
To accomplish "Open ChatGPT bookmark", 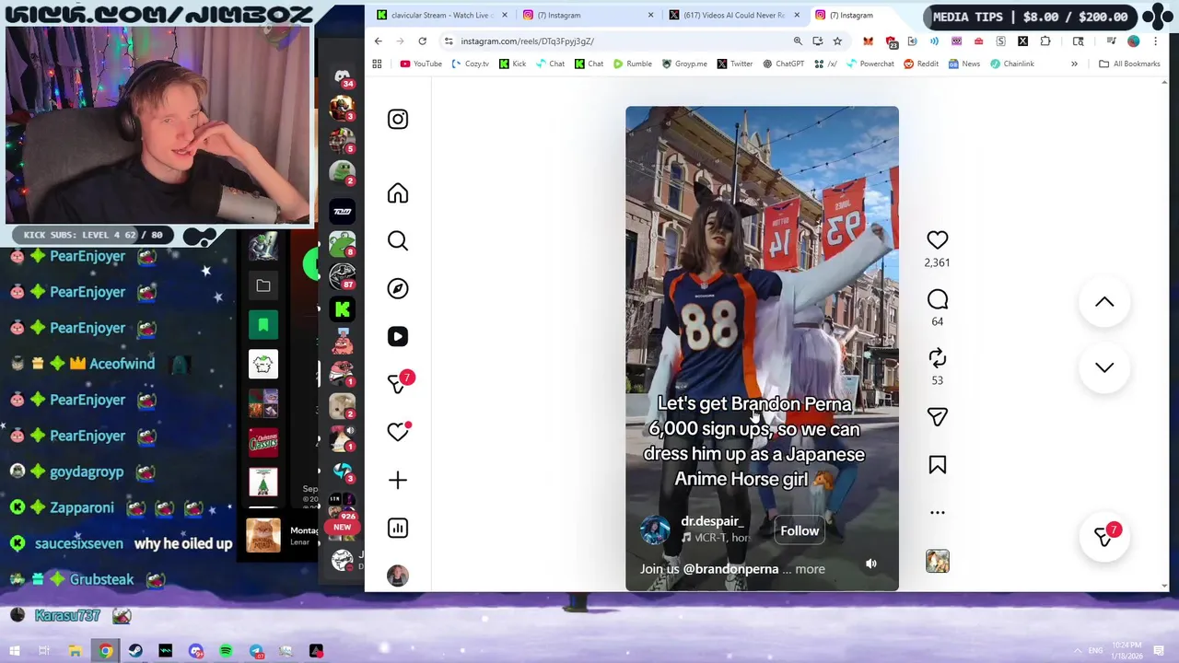I will (783, 64).
